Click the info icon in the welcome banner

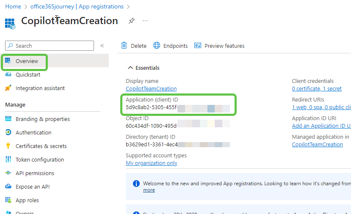pyautogui.click(x=136, y=184)
